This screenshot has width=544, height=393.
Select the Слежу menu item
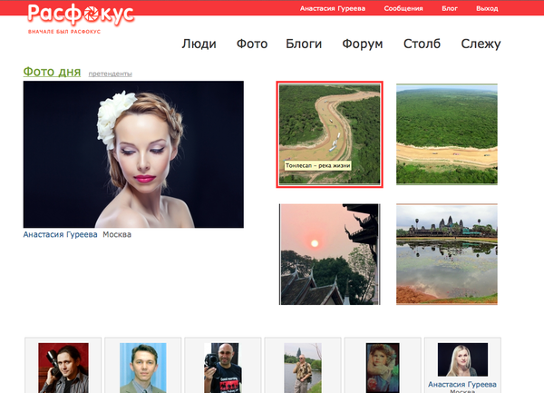[x=481, y=44]
